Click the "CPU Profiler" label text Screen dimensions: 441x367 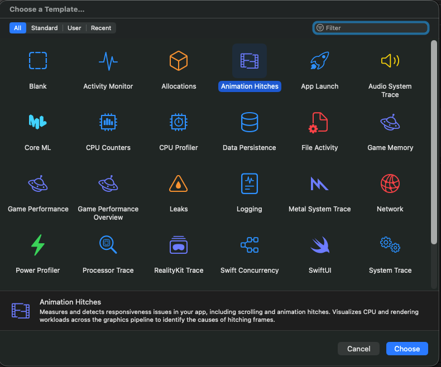point(179,148)
